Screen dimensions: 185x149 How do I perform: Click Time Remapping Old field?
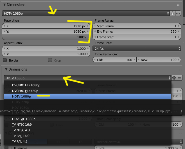tap(114, 60)
